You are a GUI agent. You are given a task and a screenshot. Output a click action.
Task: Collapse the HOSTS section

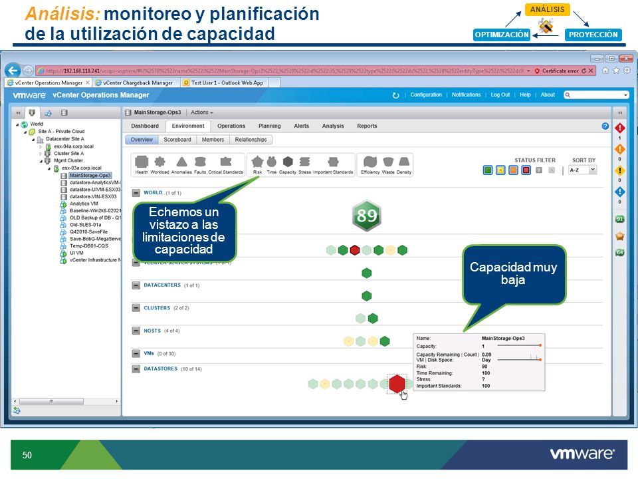[x=136, y=331]
